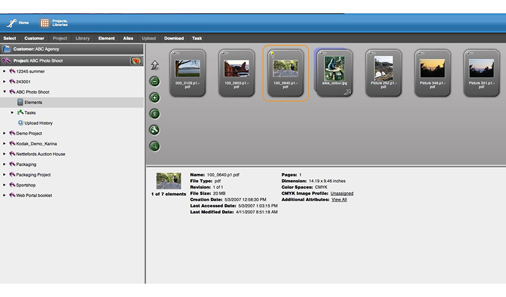Open the Customer menu
Viewport: 506px width, 297px height.
pos(34,38)
